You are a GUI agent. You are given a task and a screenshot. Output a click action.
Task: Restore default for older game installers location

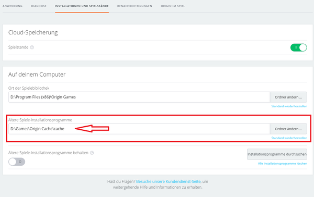point(289,138)
